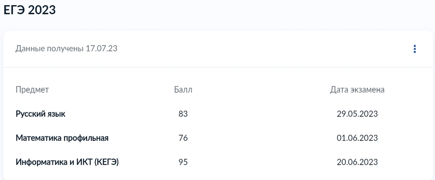Select the word "Информатика" in the last row
The image size is (435, 180).
[40, 162]
